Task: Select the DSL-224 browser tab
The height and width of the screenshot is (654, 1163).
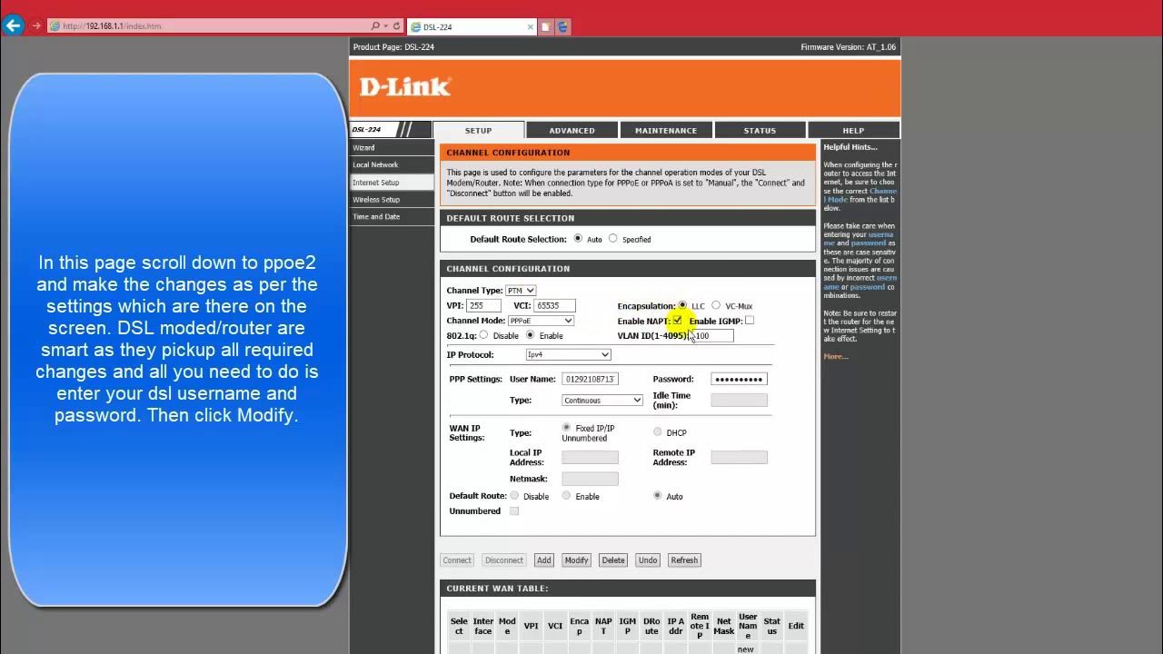Action: tap(472, 27)
